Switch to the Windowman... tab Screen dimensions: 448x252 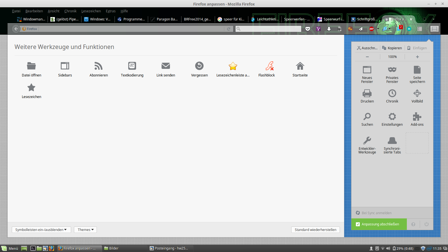click(x=31, y=19)
